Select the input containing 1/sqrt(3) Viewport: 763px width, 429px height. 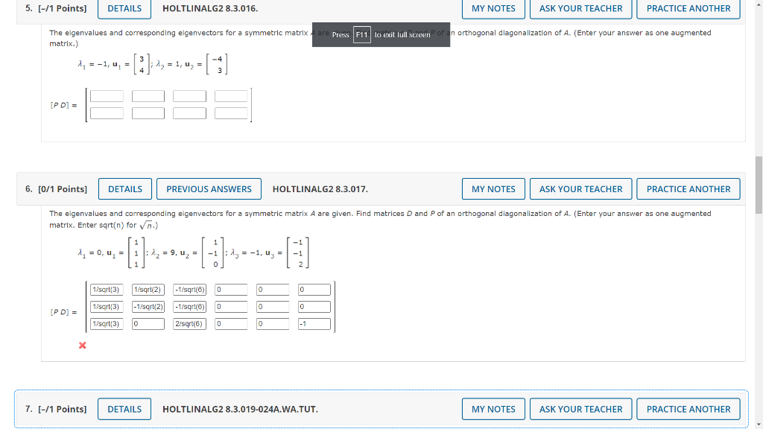coord(105,289)
